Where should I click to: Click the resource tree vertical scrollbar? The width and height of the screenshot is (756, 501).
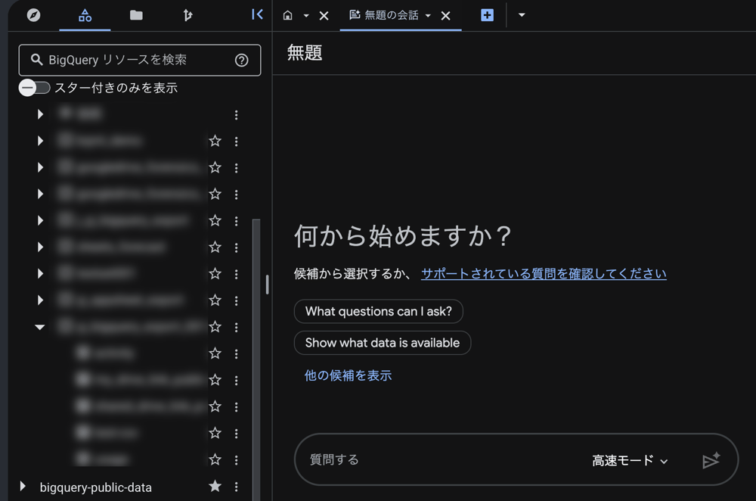[256, 359]
